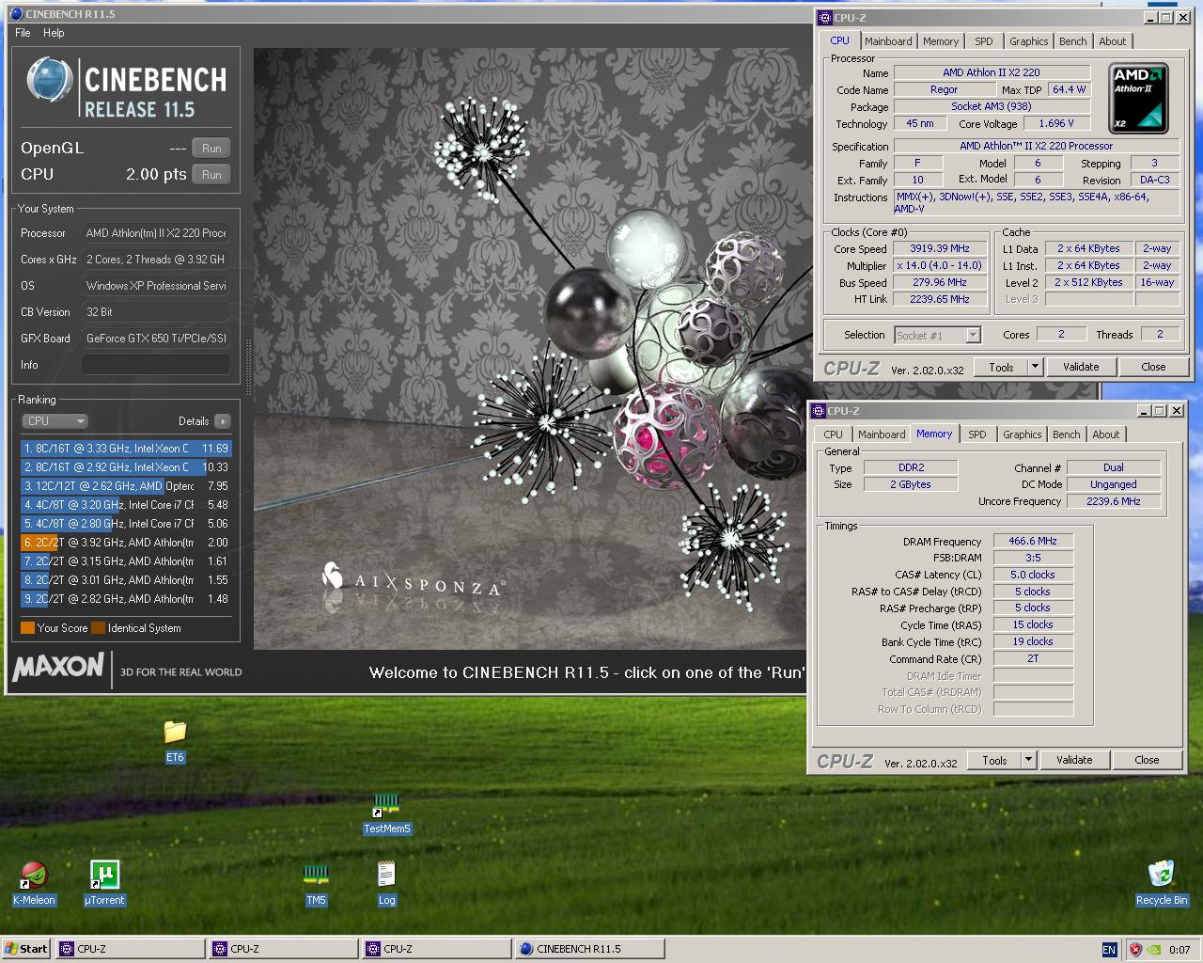Expand Tools dropdown arrow in upper CPU-Z
Screen dimensions: 1203x963
(x=1036, y=368)
